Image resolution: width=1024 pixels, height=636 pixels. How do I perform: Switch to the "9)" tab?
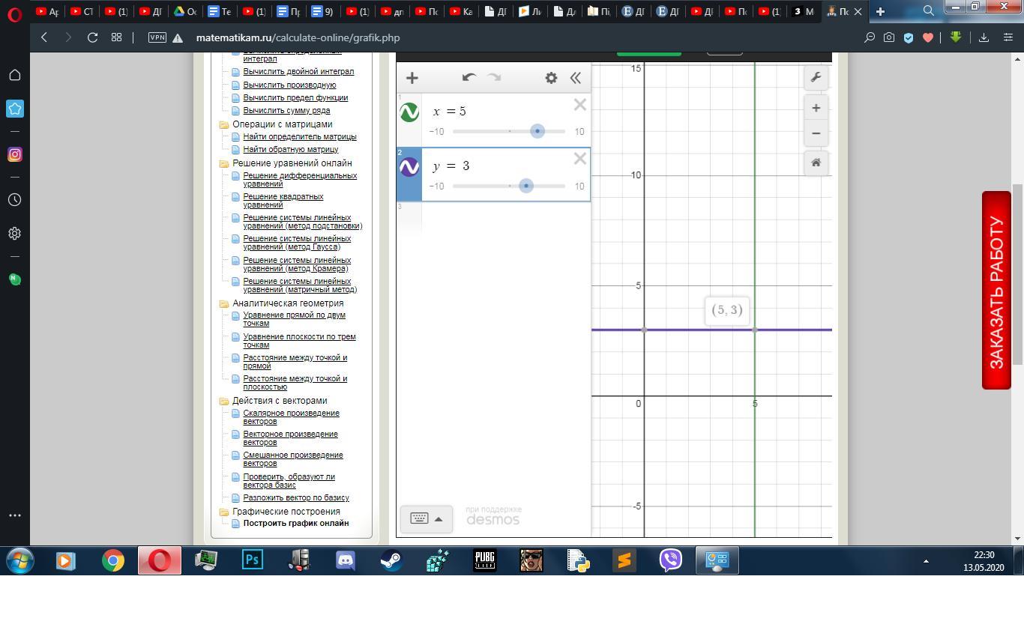(322, 11)
